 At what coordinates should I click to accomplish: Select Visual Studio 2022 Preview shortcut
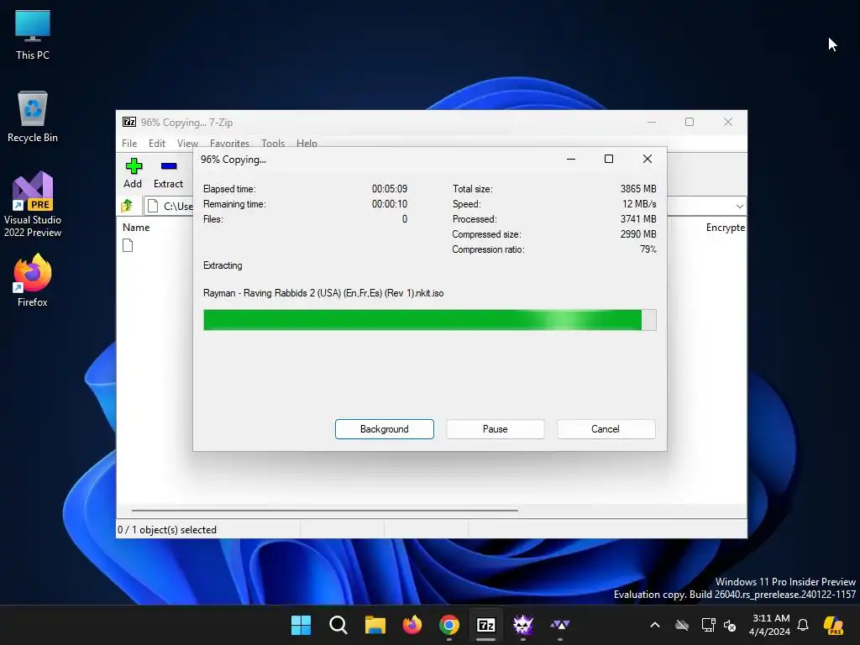point(33,204)
